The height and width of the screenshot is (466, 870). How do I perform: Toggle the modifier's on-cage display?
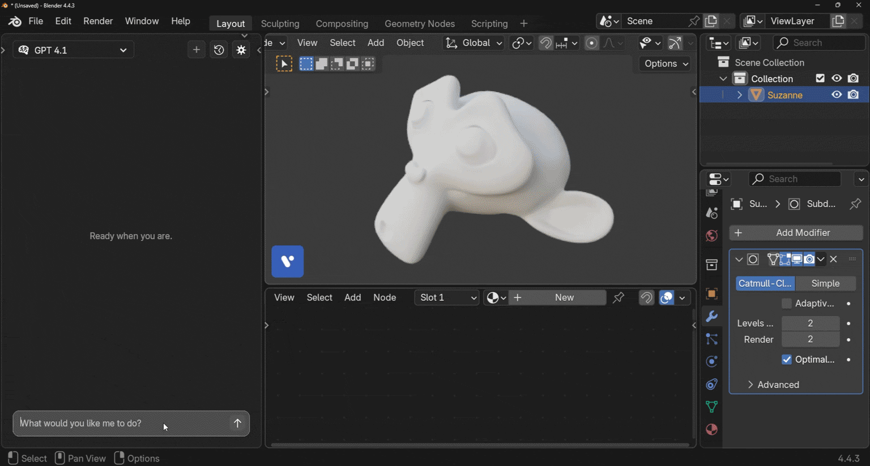pos(773,260)
